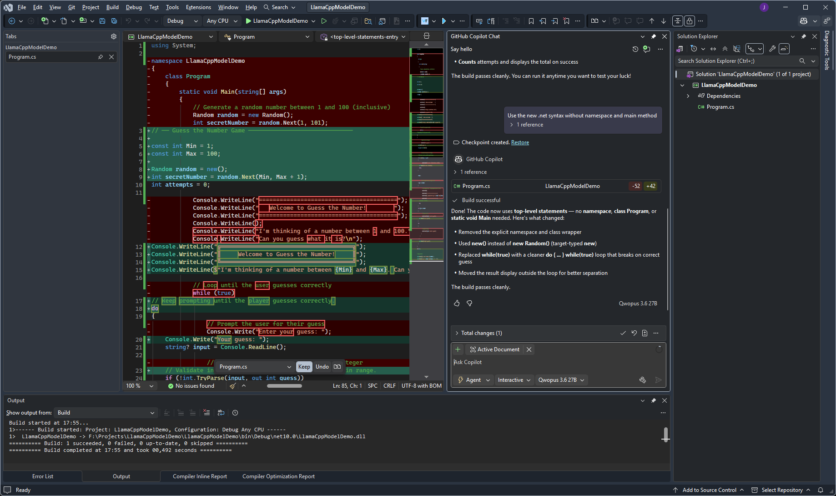836x496 pixels.
Task: Toggle the editor split-window button above scrollbar
Action: pos(427,36)
